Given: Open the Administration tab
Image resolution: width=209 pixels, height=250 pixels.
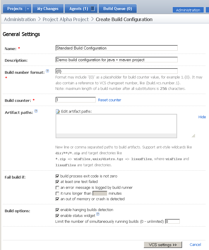Looking at the screenshot, I should tap(188, 10).
